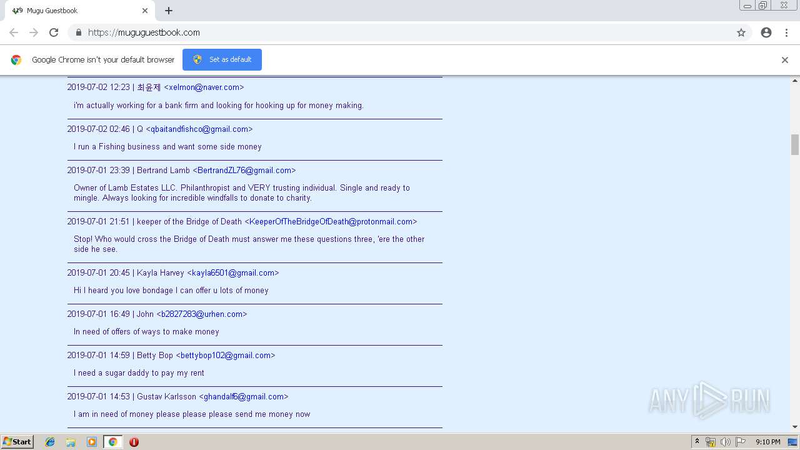This screenshot has width=800, height=450.
Task: Open the Chrome profile account icon
Action: tap(766, 32)
